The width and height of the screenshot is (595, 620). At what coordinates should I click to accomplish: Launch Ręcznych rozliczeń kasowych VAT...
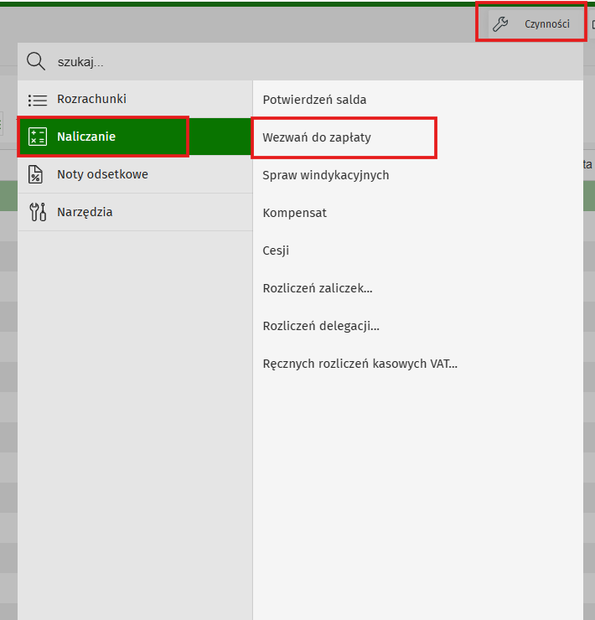pos(360,364)
